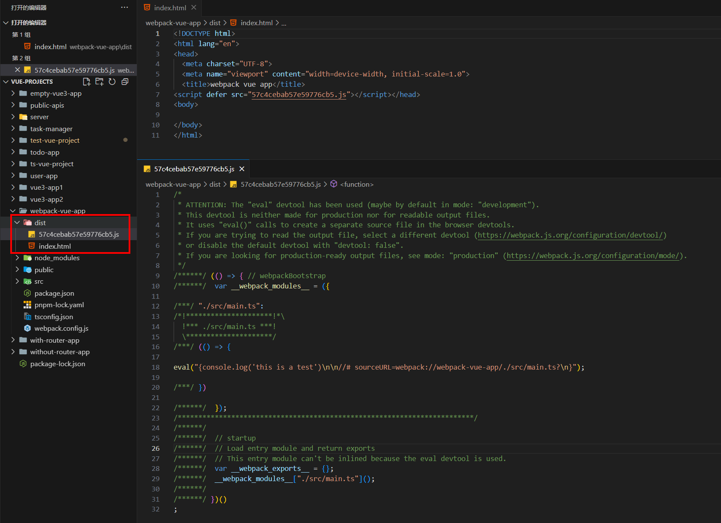The width and height of the screenshot is (721, 523).
Task: Click node_modules folder icon
Action: (x=27, y=258)
